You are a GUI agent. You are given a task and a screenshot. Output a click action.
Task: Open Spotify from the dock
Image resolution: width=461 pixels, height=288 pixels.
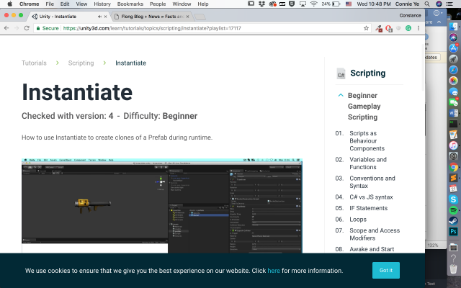(x=453, y=210)
